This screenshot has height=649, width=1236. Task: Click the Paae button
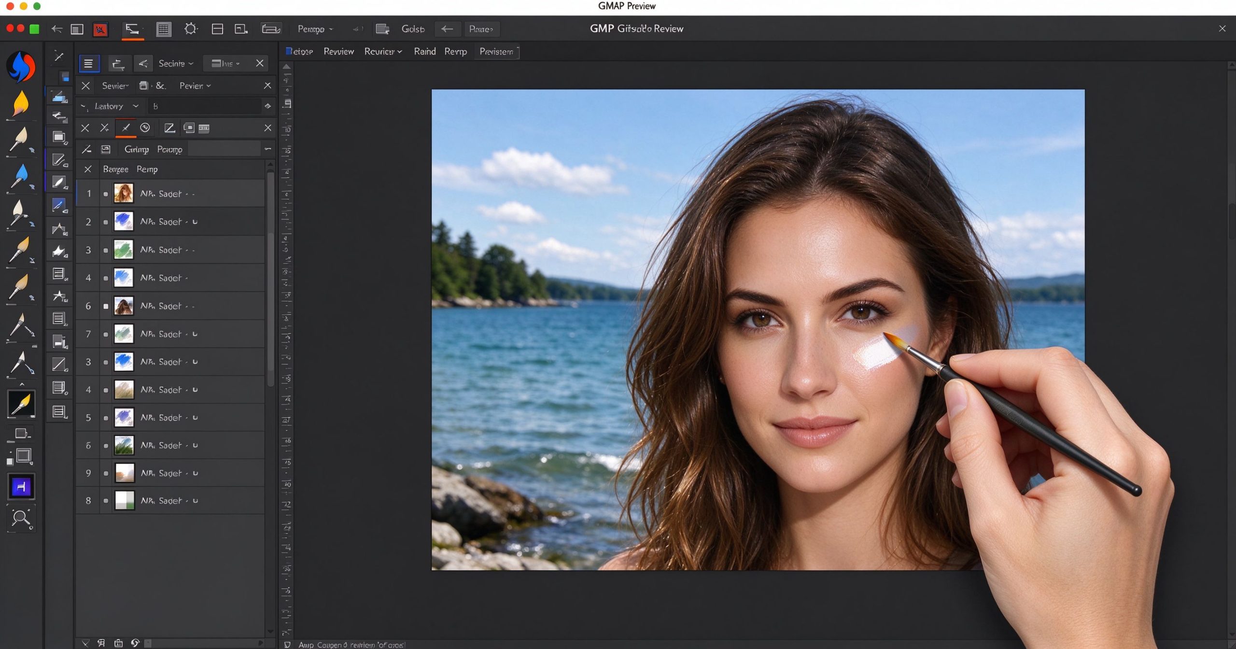click(481, 29)
